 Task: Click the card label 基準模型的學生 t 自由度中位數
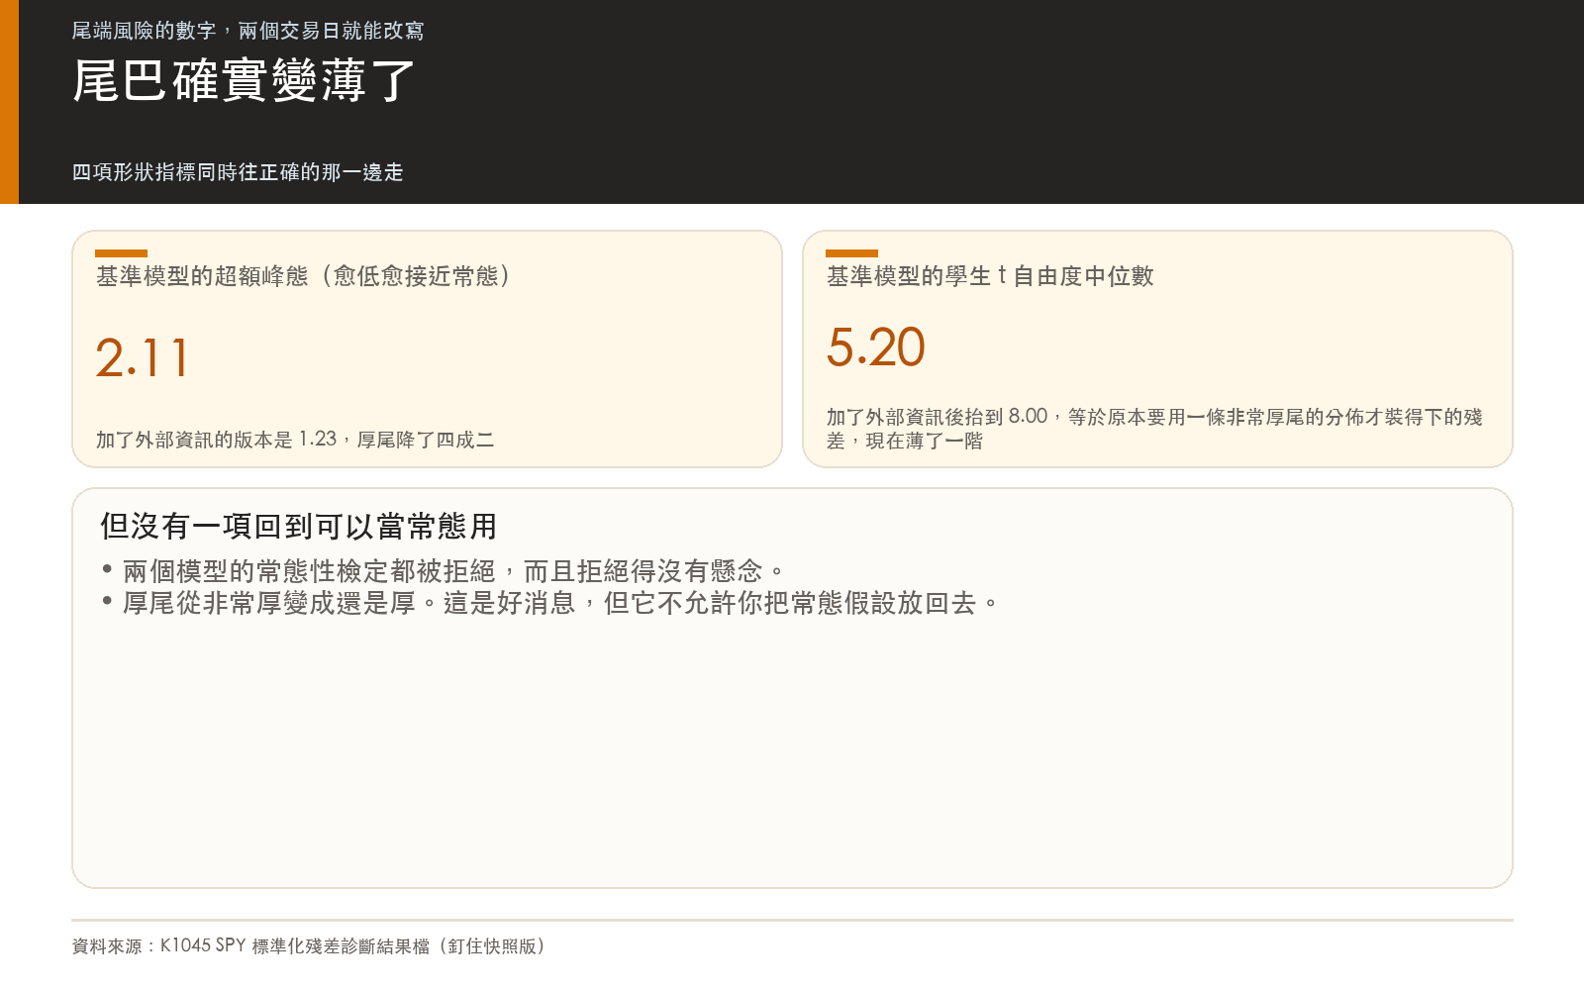click(x=990, y=276)
